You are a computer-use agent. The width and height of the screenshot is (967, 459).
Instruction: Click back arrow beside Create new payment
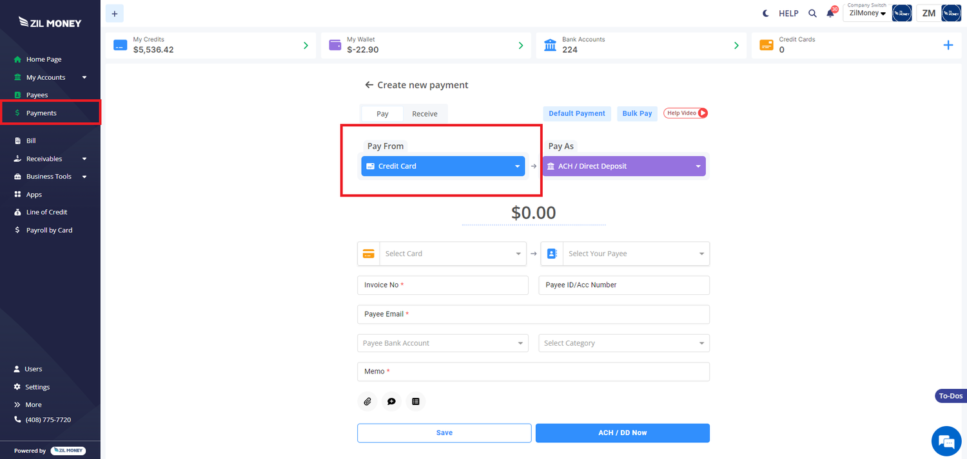[369, 85]
